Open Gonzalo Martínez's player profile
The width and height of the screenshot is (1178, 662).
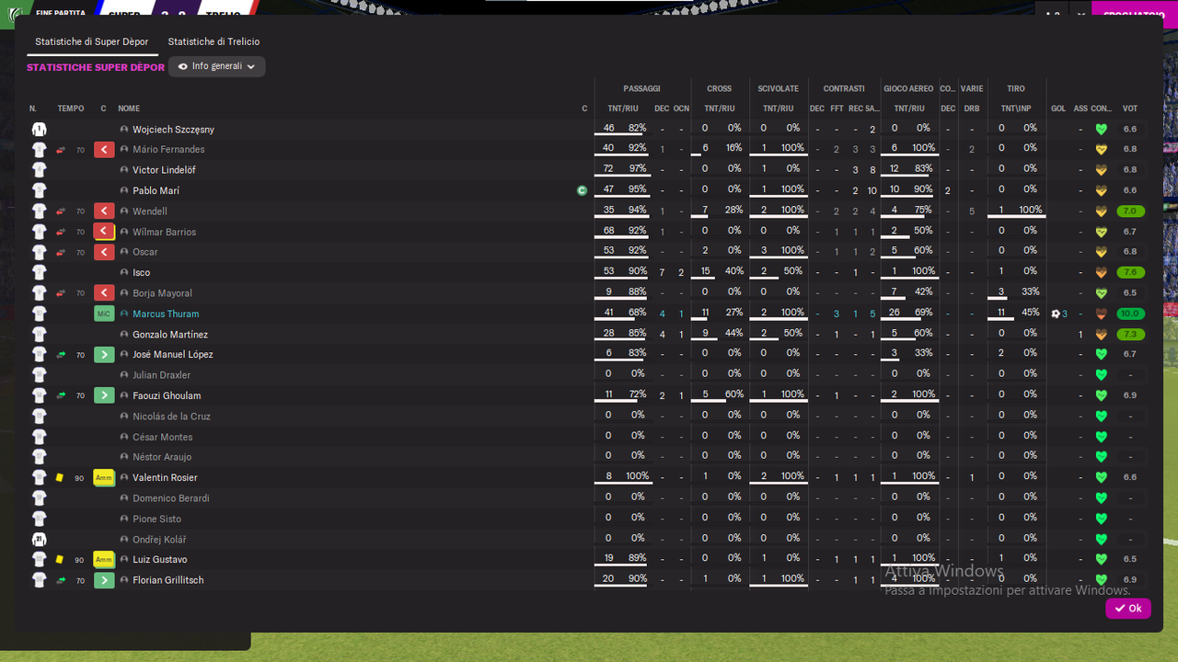(x=170, y=335)
